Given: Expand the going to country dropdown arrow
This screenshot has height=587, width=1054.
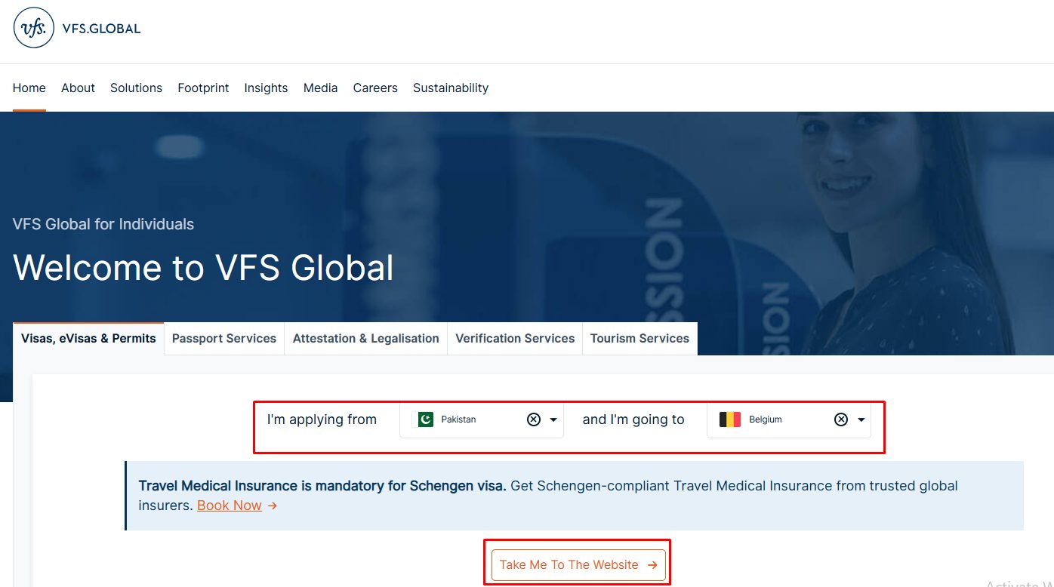Looking at the screenshot, I should click(x=861, y=420).
